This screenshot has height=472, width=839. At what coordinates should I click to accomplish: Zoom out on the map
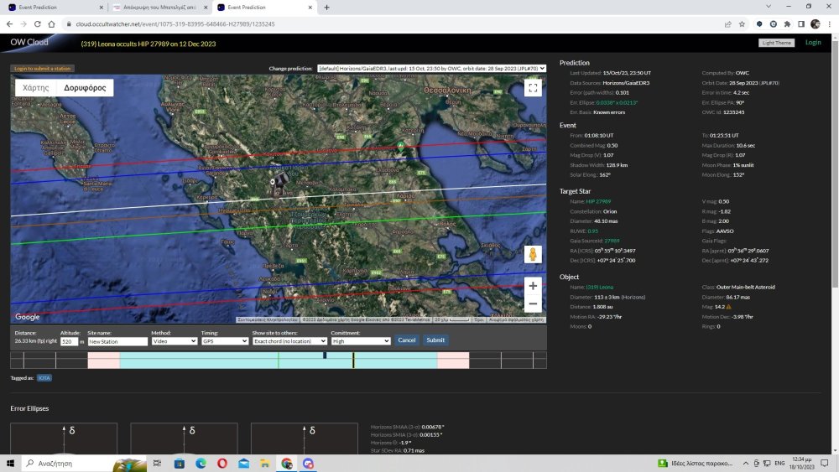tap(532, 304)
